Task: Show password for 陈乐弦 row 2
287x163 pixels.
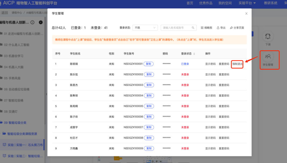Action: point(210,75)
